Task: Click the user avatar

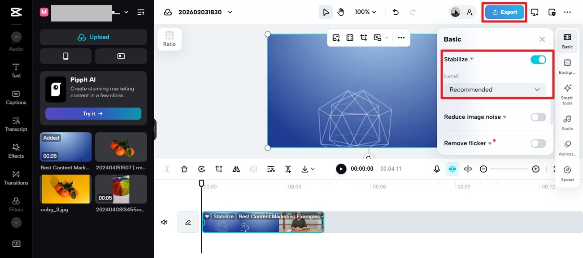Action: click(455, 12)
